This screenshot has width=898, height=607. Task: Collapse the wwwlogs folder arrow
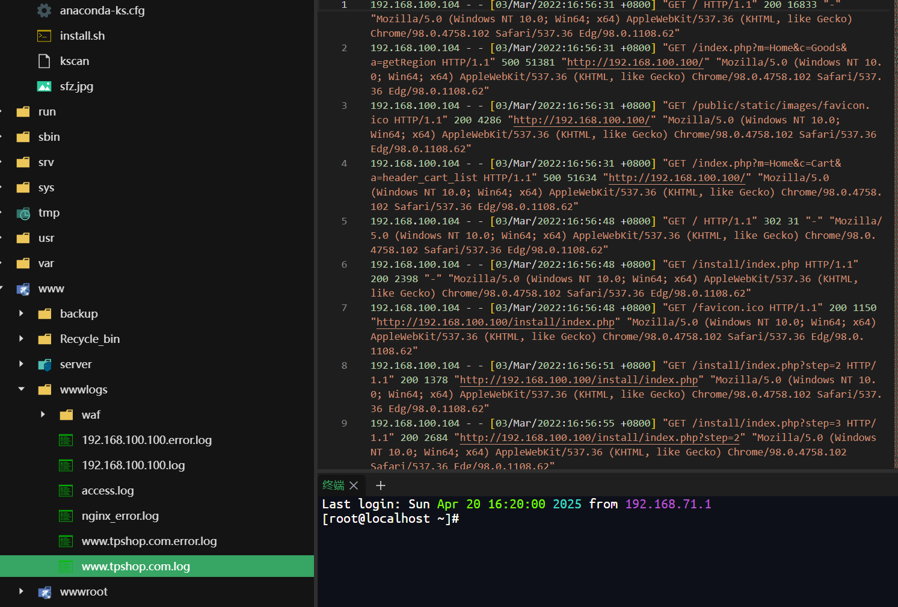tap(22, 389)
